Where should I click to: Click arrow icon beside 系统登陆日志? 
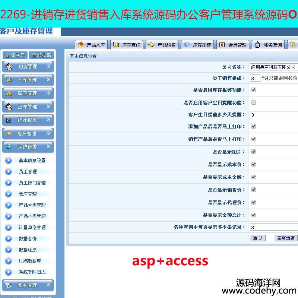[8, 272]
